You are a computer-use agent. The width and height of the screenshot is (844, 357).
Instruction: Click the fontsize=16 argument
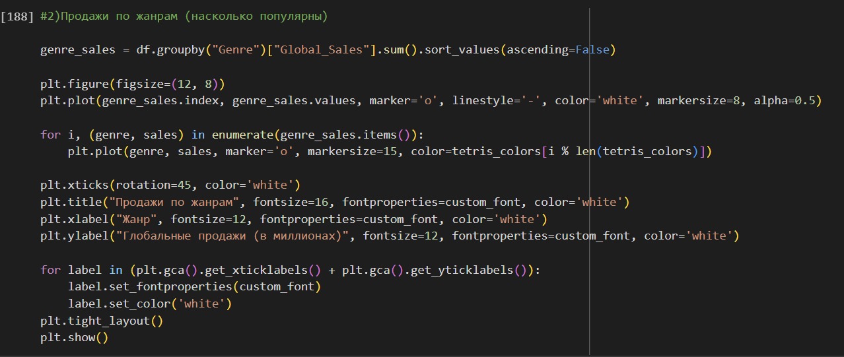[291, 202]
